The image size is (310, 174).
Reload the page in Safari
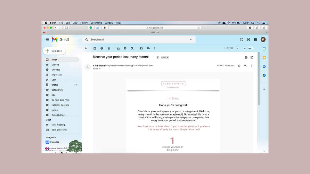[x=199, y=28]
